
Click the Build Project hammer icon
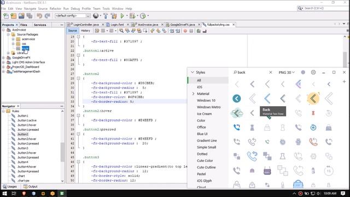[106, 16]
